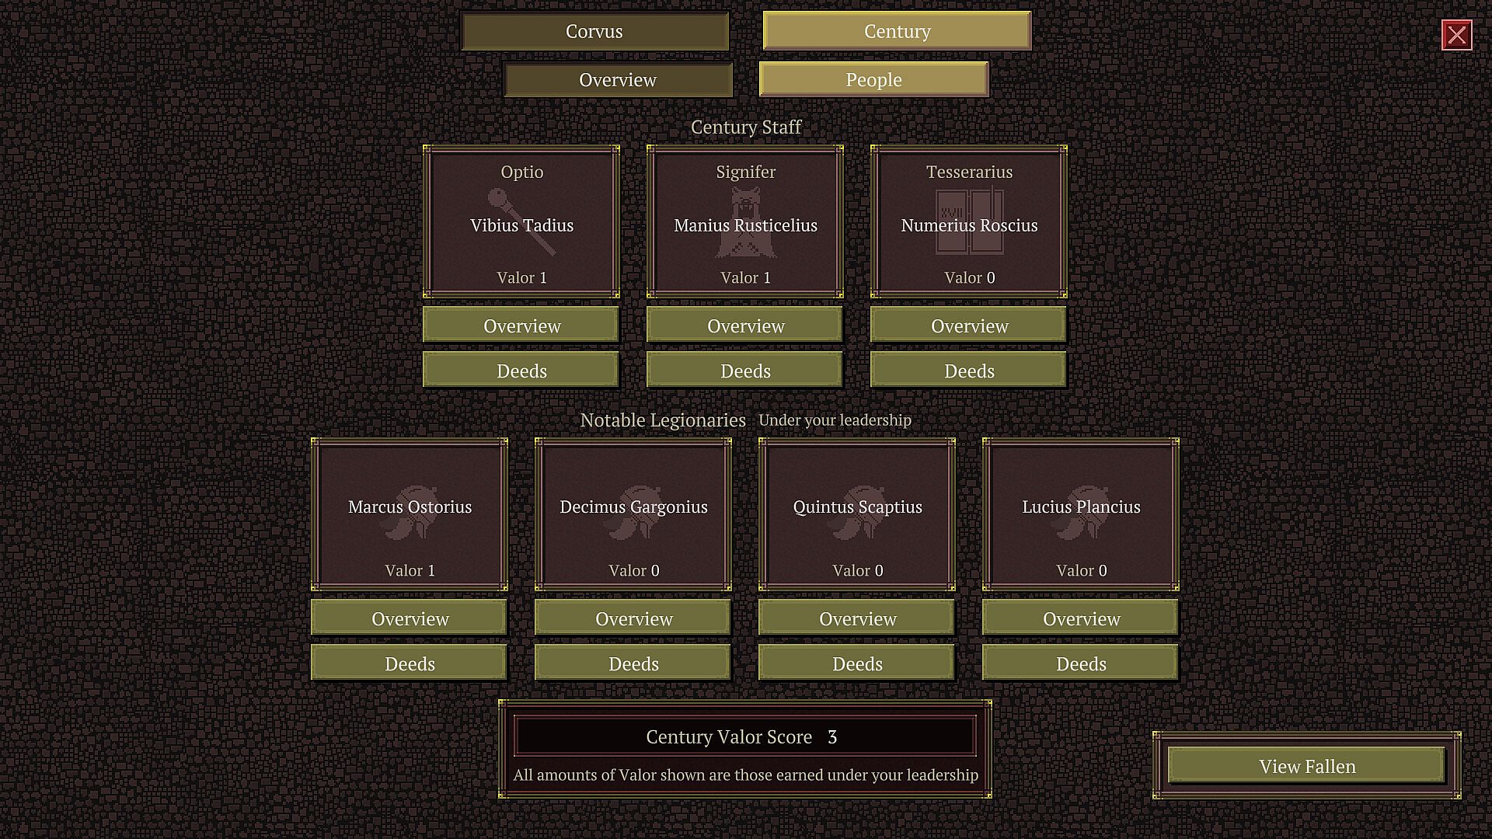Open Overview for Decimus Gargonius
The height and width of the screenshot is (839, 1492).
[x=633, y=618]
